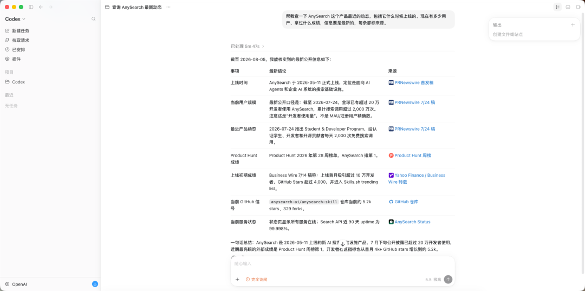Click the 当前 GitHub 信号 row label
The width and height of the screenshot is (585, 291).
[245, 205]
